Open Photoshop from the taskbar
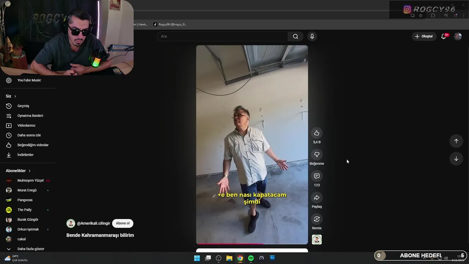This screenshot has height=264, width=469. click(272, 258)
